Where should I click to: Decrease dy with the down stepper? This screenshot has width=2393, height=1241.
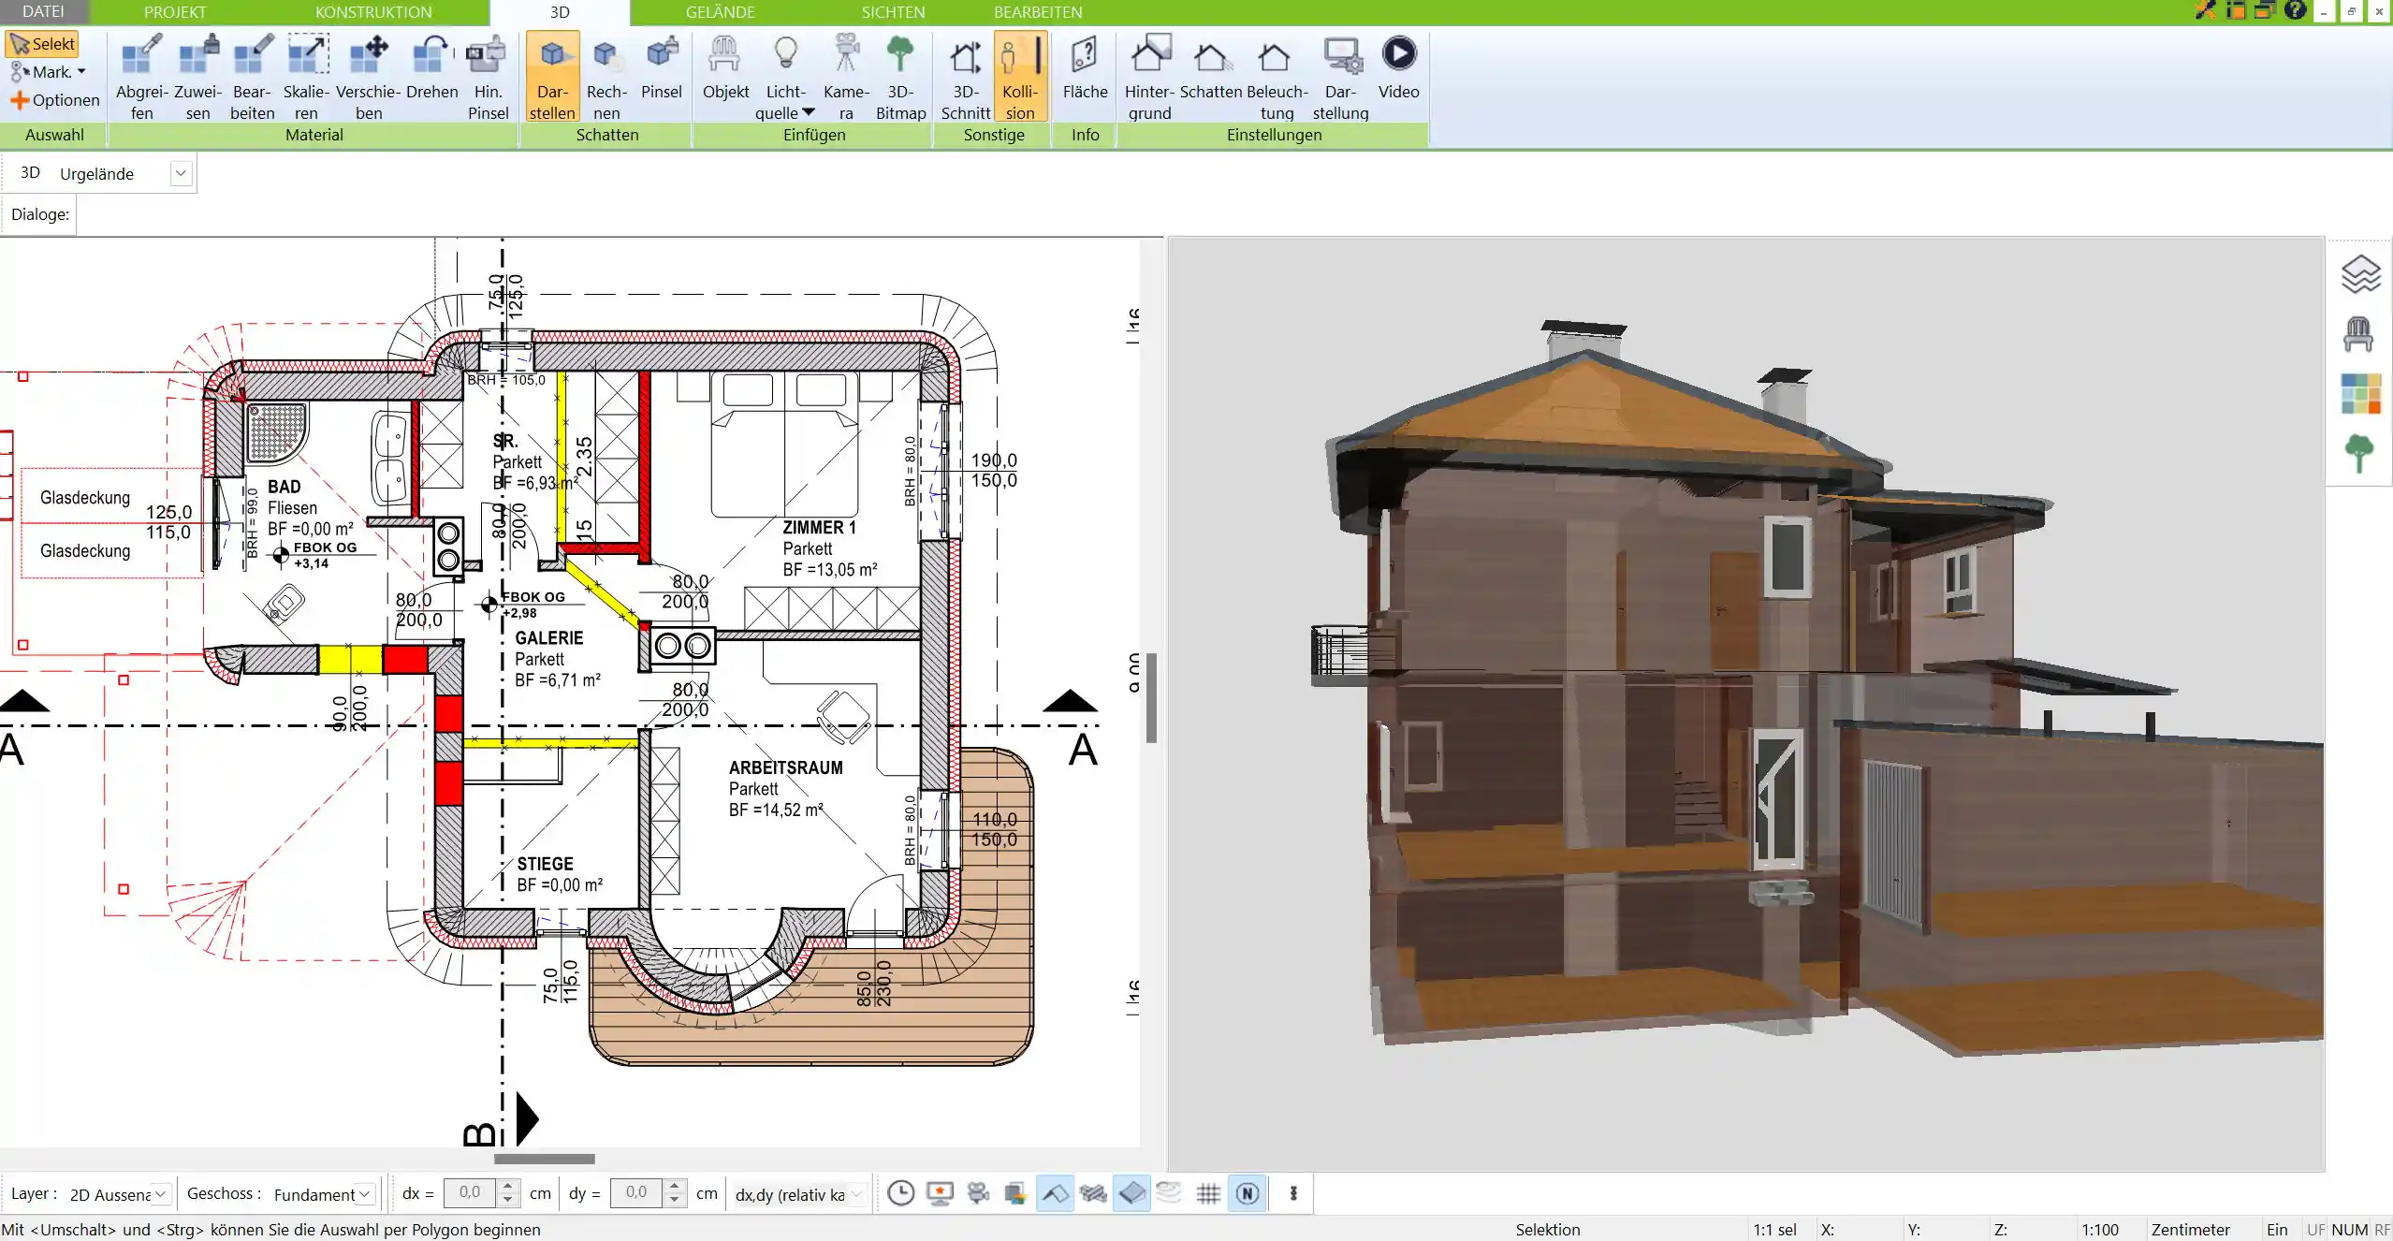(x=675, y=1200)
